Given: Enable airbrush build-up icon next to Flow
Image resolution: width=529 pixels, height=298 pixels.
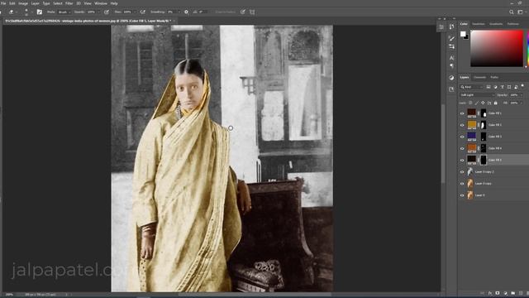Looking at the screenshot, I should pos(143,12).
